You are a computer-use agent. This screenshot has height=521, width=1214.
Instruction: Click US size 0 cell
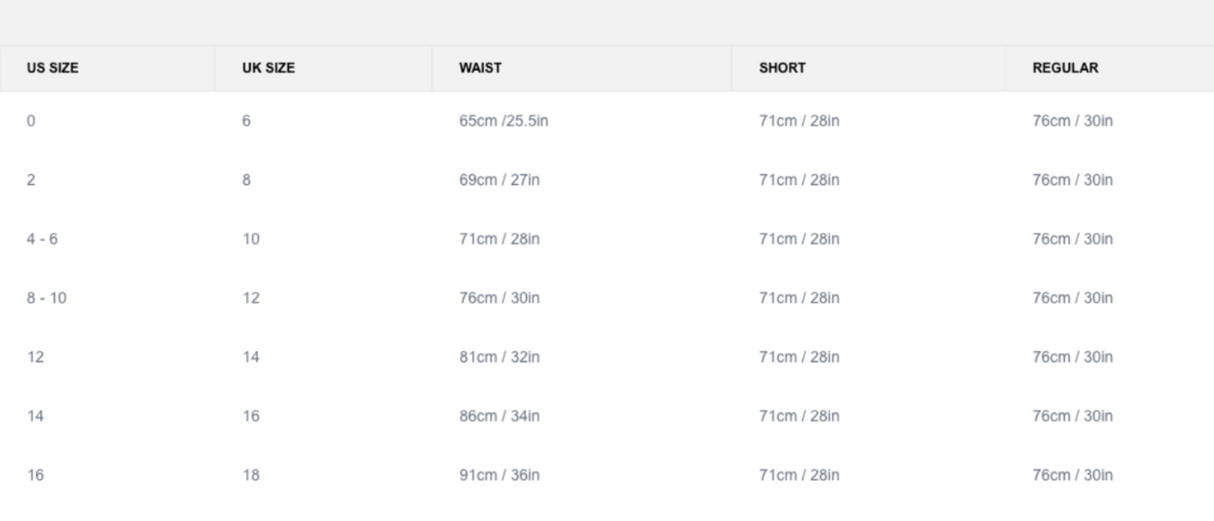pyautogui.click(x=31, y=121)
